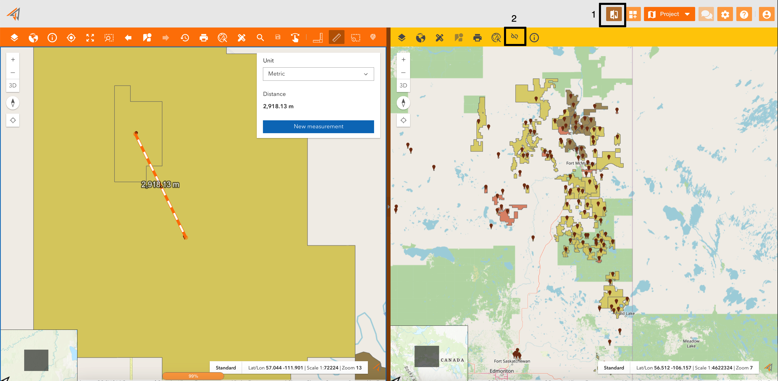Reset left map orientation with compass

pos(13,103)
